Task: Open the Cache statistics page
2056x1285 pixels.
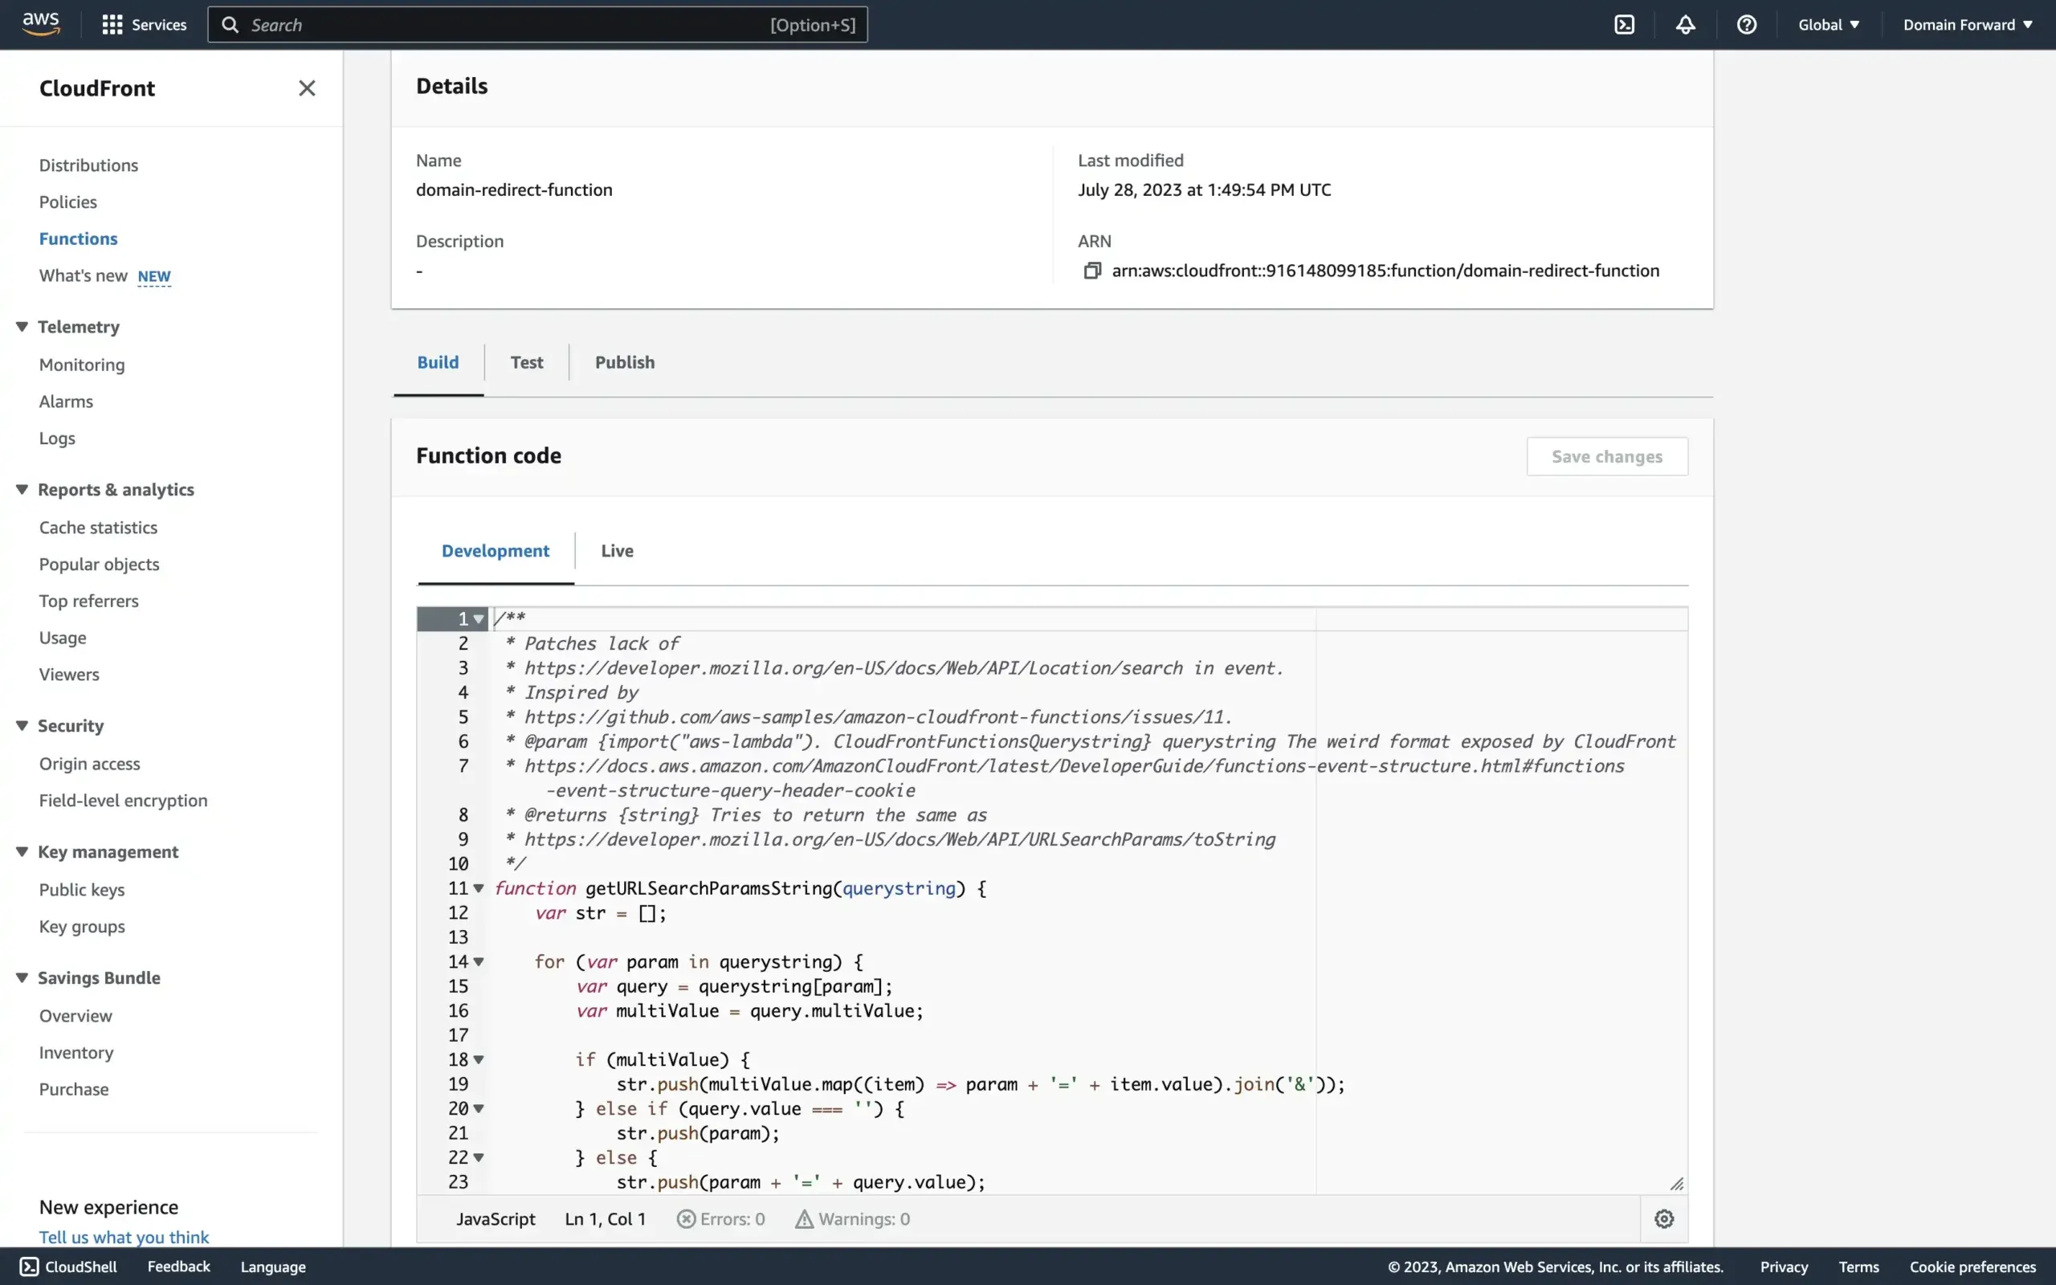Action: click(x=99, y=527)
